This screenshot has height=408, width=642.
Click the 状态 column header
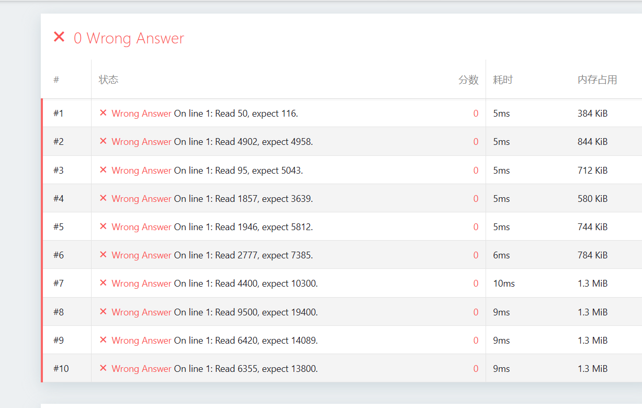click(x=108, y=80)
